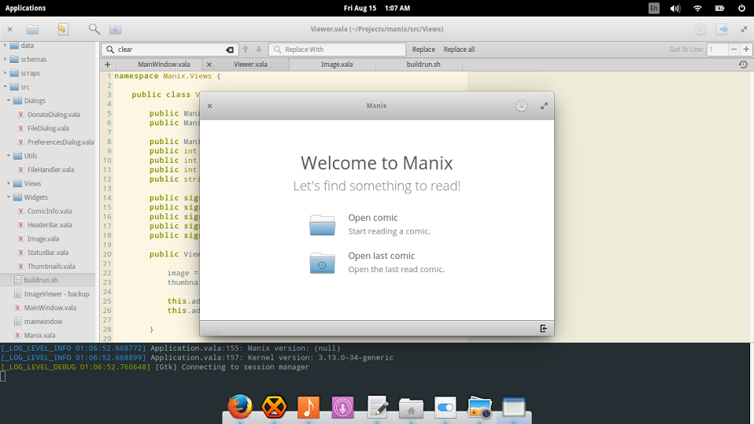The height and width of the screenshot is (424, 754).
Task: Click the Replace With input field
Action: coord(337,50)
